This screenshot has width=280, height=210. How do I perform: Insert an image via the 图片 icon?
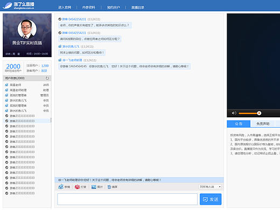tap(94, 187)
